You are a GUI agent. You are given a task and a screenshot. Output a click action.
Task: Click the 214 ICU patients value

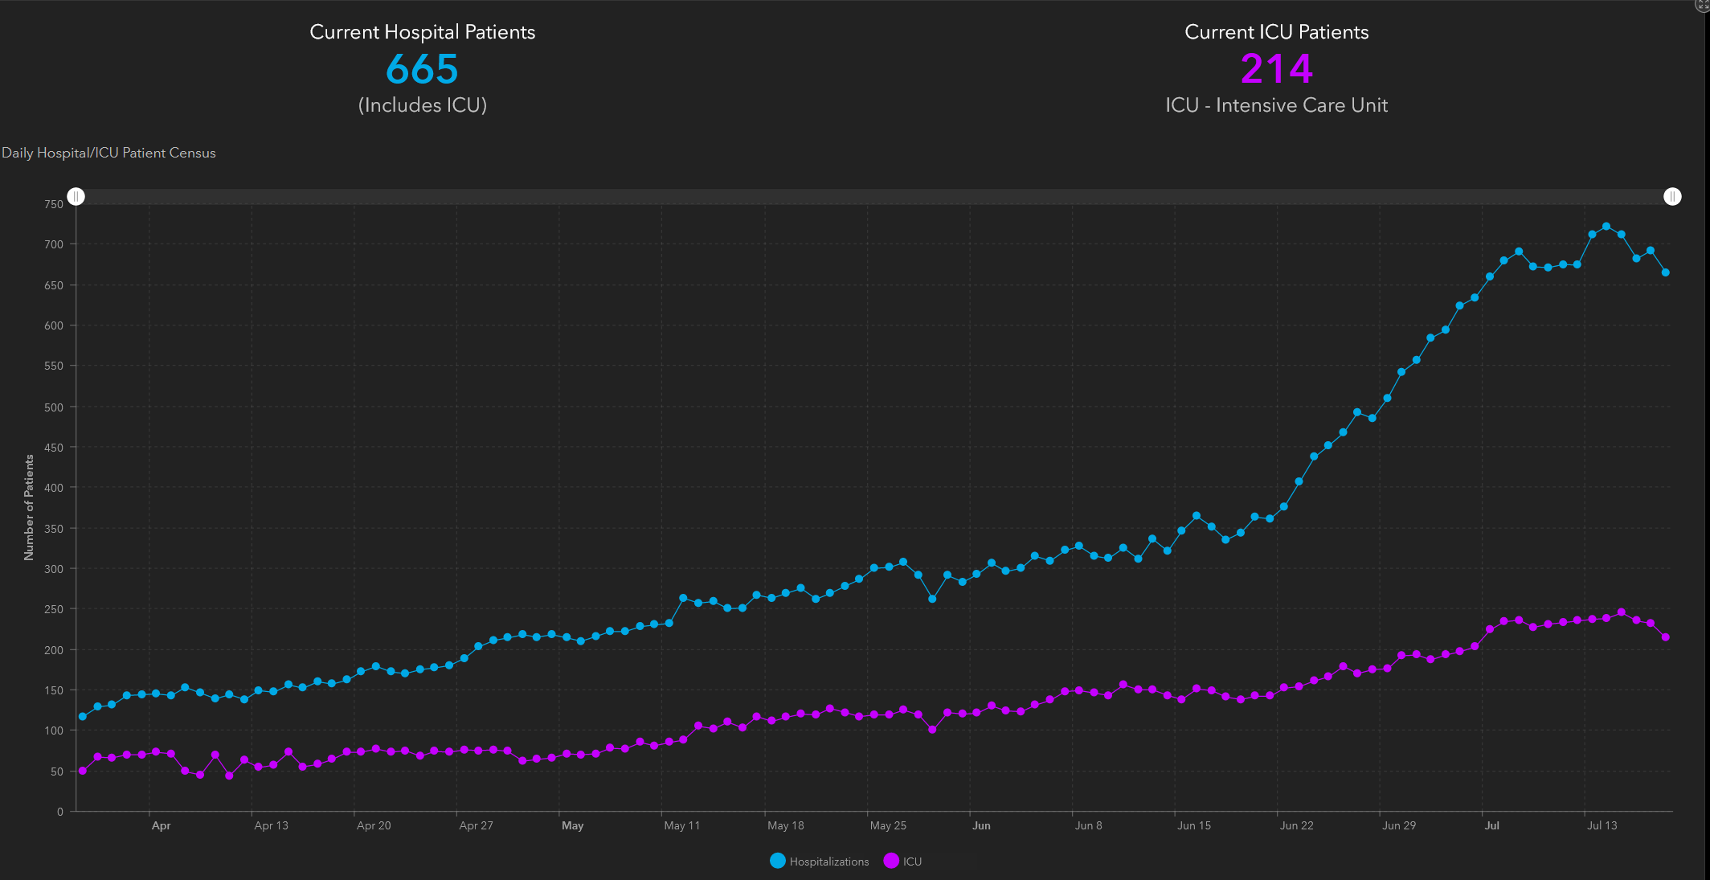[x=1277, y=69]
